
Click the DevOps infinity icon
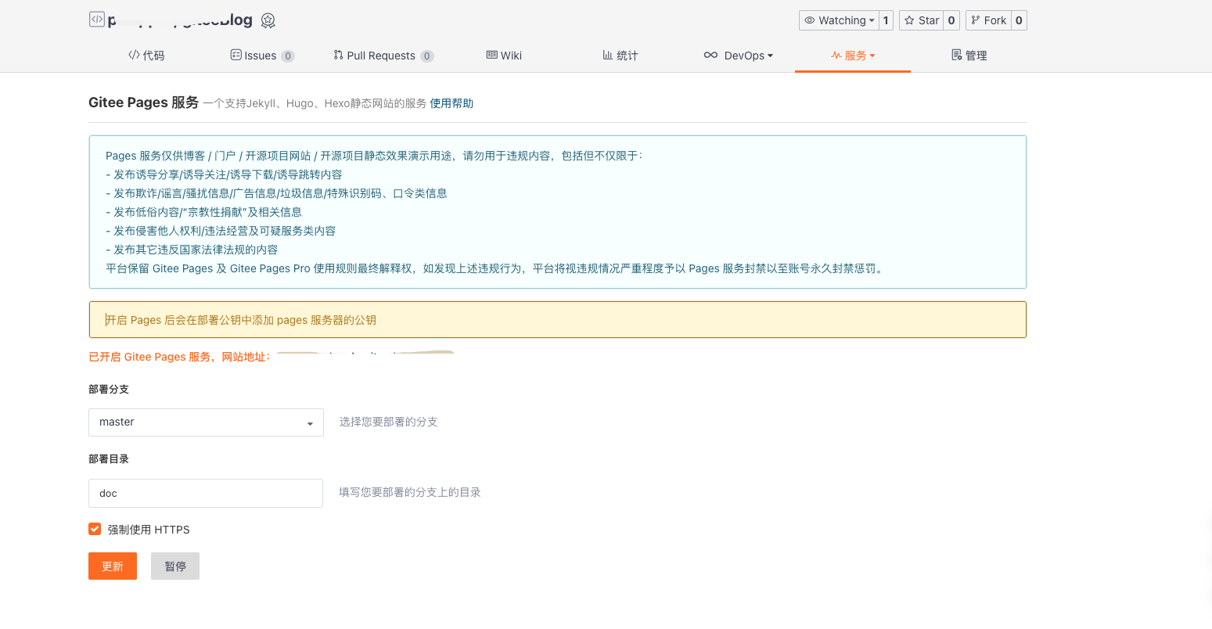point(710,55)
